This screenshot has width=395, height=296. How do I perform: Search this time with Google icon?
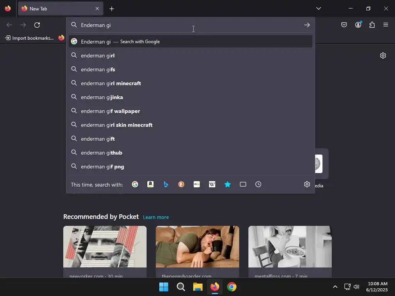(x=135, y=185)
